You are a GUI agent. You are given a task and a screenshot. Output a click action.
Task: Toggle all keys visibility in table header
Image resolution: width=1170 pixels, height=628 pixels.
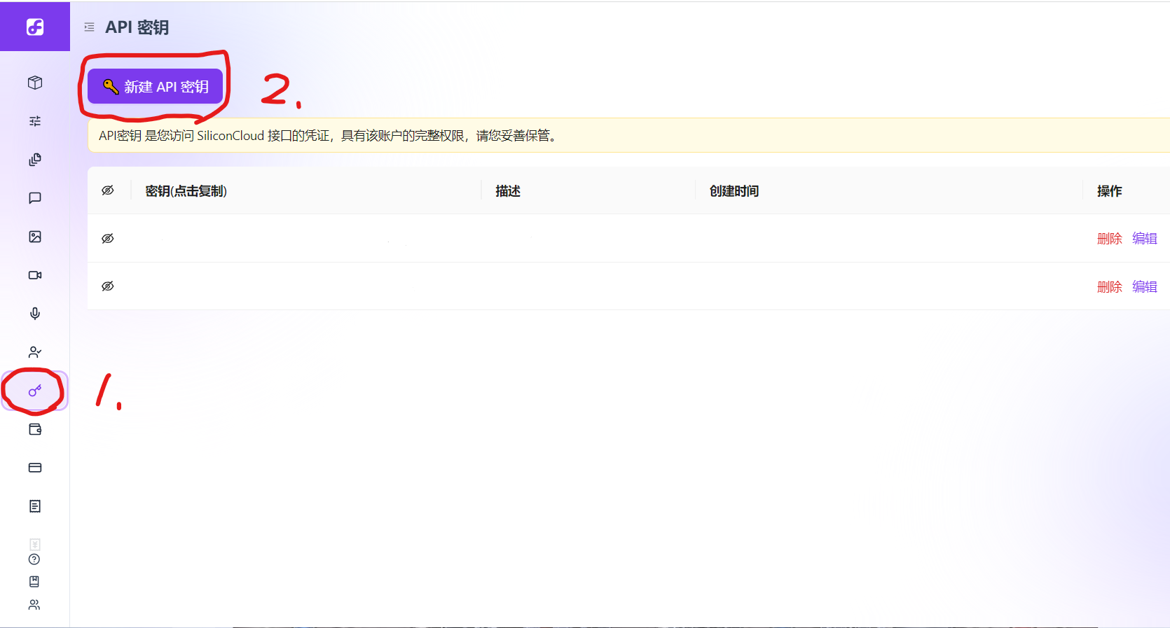[108, 190]
